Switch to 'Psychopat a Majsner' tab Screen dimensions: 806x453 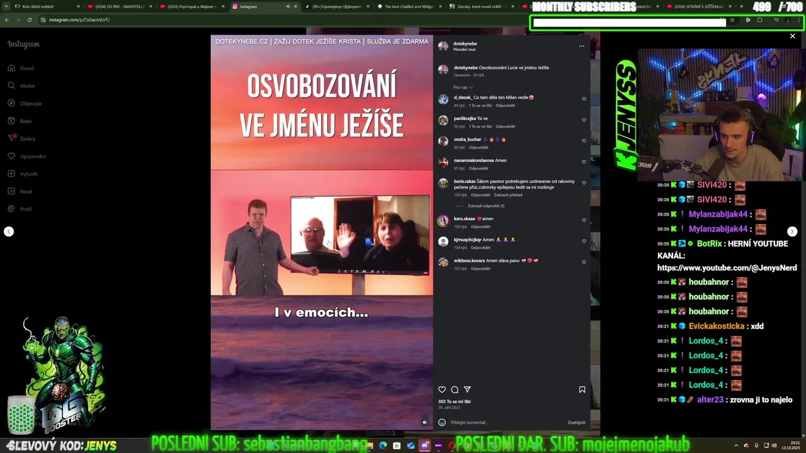[192, 6]
